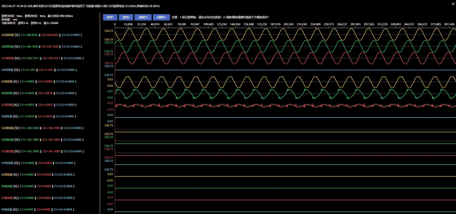Zoom out y-axis with y轴缩小
This screenshot has width=456, height=214.
(161, 17)
